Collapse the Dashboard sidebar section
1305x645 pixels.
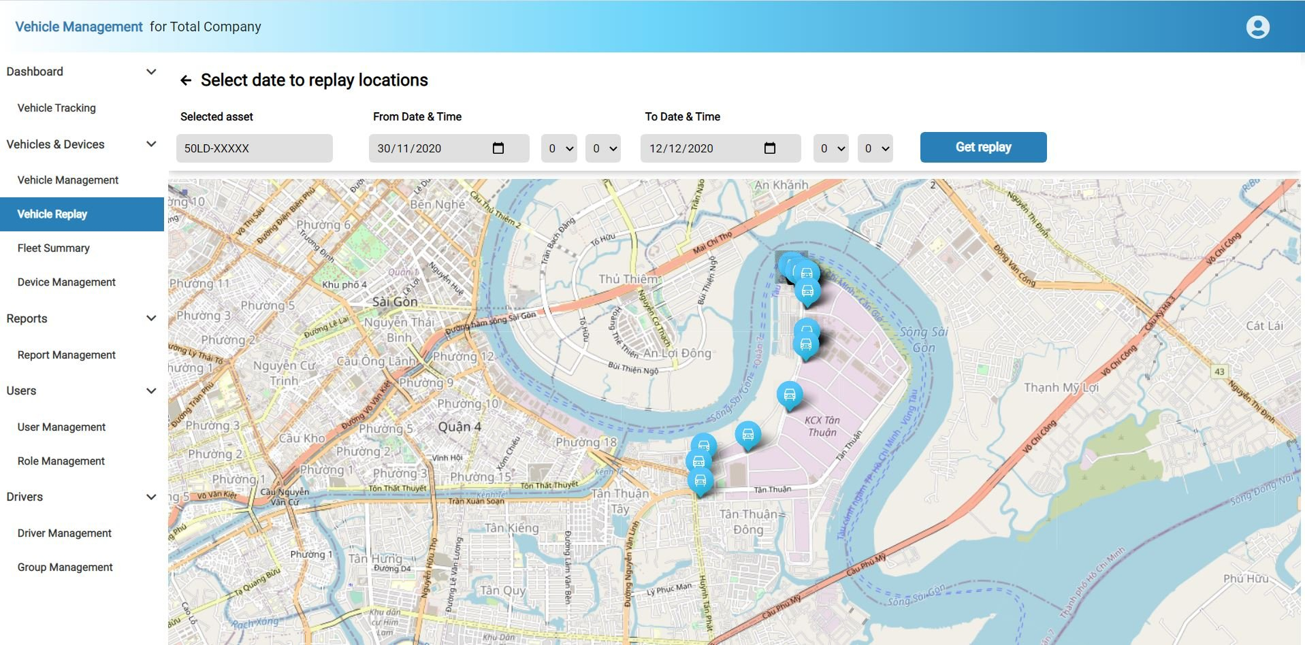[151, 72]
